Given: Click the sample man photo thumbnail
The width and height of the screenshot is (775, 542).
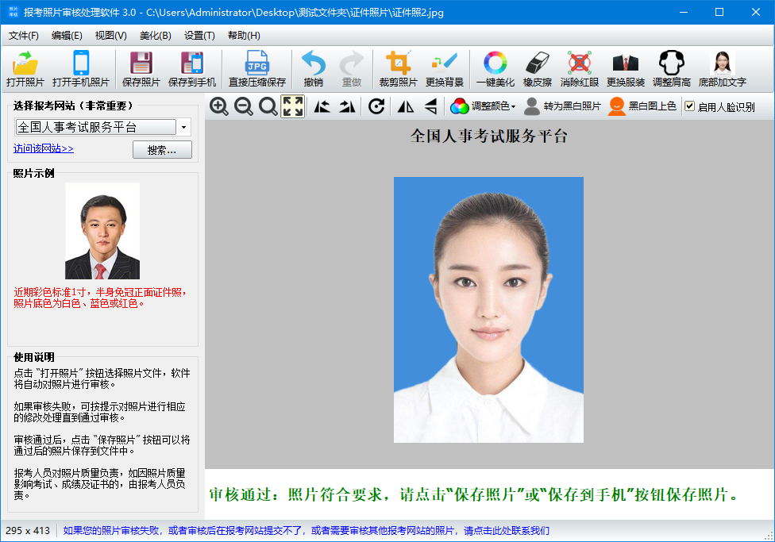Looking at the screenshot, I should coord(102,231).
